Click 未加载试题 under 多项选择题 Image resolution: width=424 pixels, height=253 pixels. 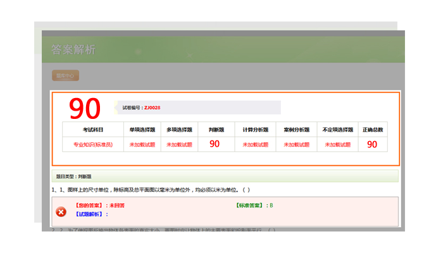179,145
